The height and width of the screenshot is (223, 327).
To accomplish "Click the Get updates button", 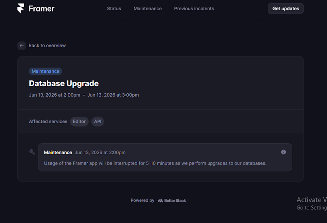I will [x=285, y=8].
